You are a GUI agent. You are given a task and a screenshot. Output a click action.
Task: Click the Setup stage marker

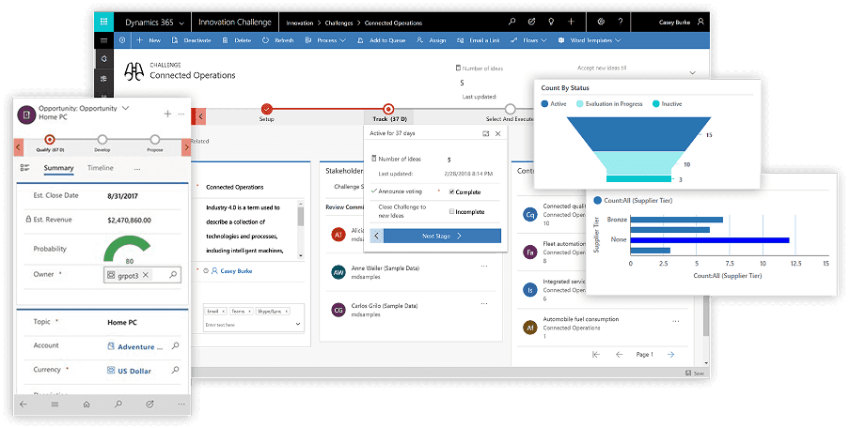point(267,110)
